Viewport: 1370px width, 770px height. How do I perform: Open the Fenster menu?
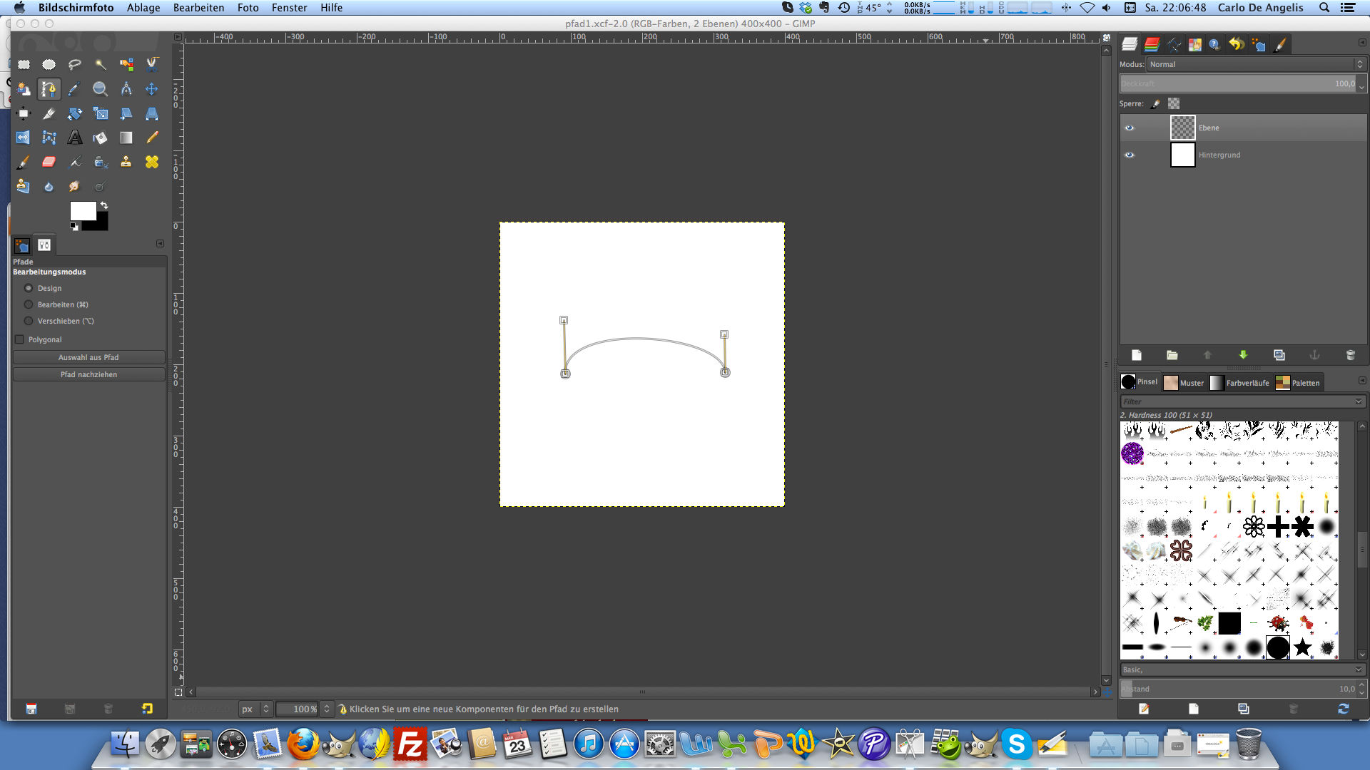tap(289, 8)
